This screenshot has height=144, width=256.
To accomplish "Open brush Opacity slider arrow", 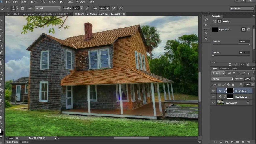I will 81,8.
